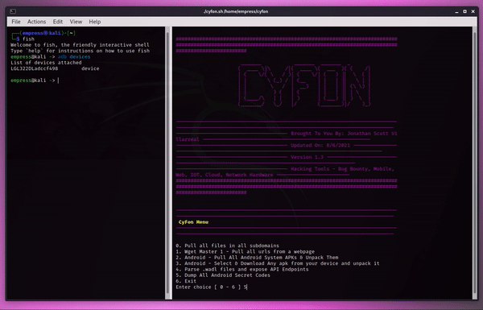Click the right terminal pane scrollbar
The height and width of the screenshot is (310, 483).
click(x=474, y=163)
